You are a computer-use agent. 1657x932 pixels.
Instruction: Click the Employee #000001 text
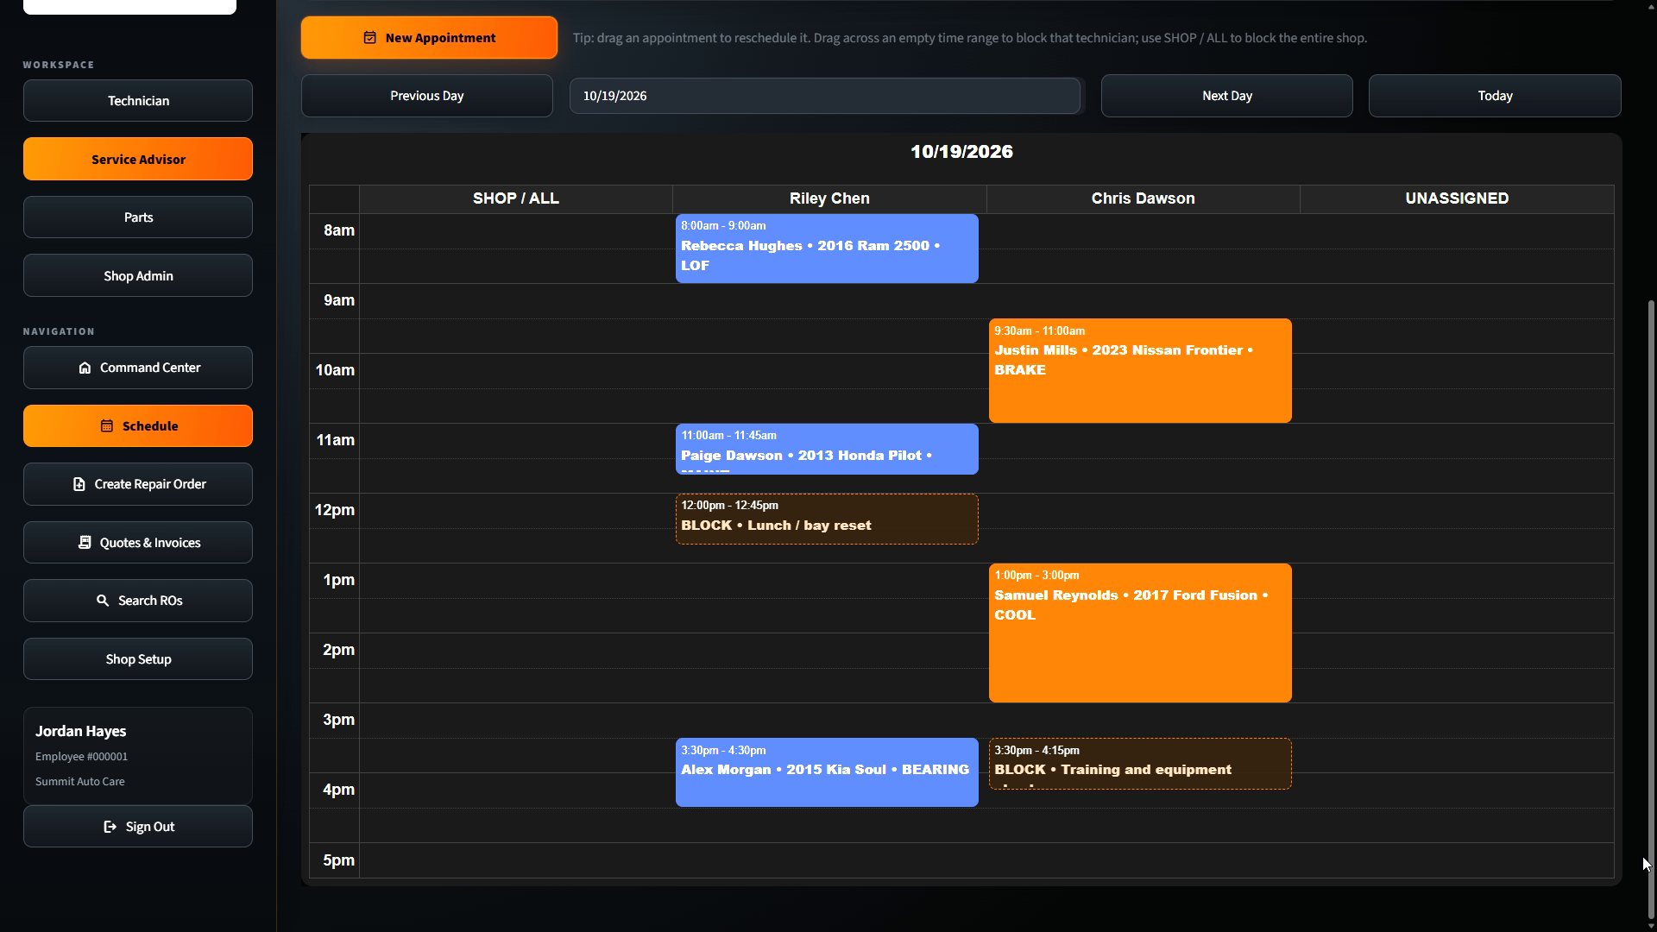click(x=81, y=757)
